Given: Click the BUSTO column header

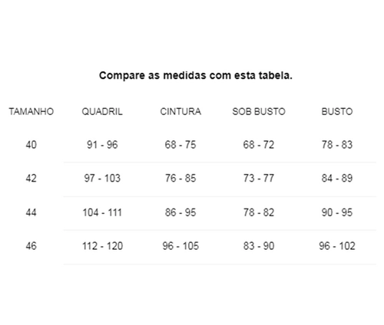Looking at the screenshot, I should 337,112.
